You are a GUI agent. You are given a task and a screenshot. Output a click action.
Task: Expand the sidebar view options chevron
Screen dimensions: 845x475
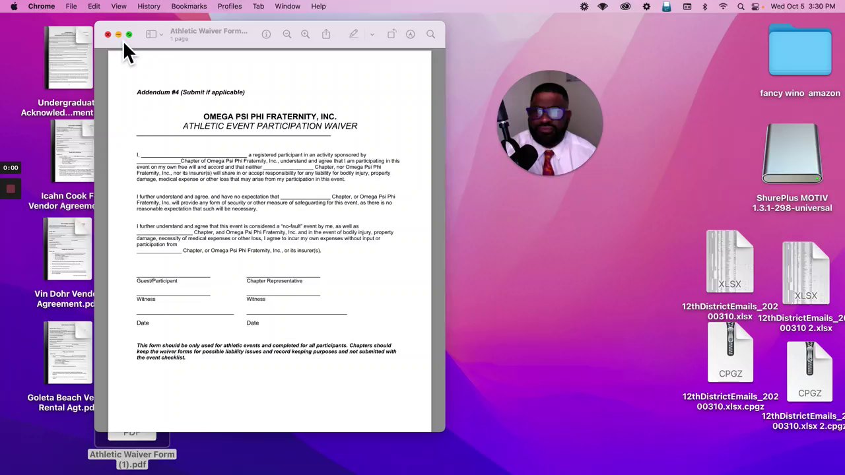[161, 34]
